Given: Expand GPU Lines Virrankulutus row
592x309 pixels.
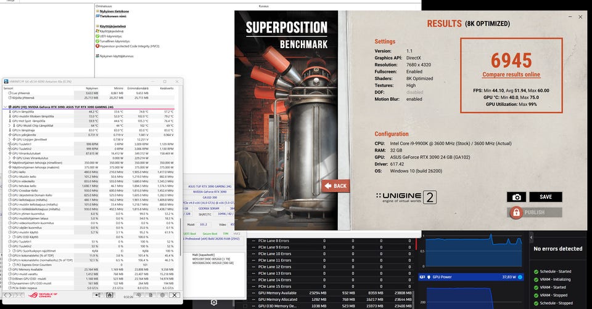Looking at the screenshot, I should 9,158.
